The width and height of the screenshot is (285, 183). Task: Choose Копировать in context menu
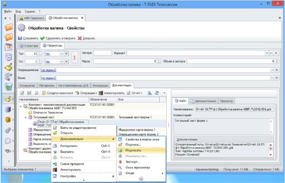[83, 146]
